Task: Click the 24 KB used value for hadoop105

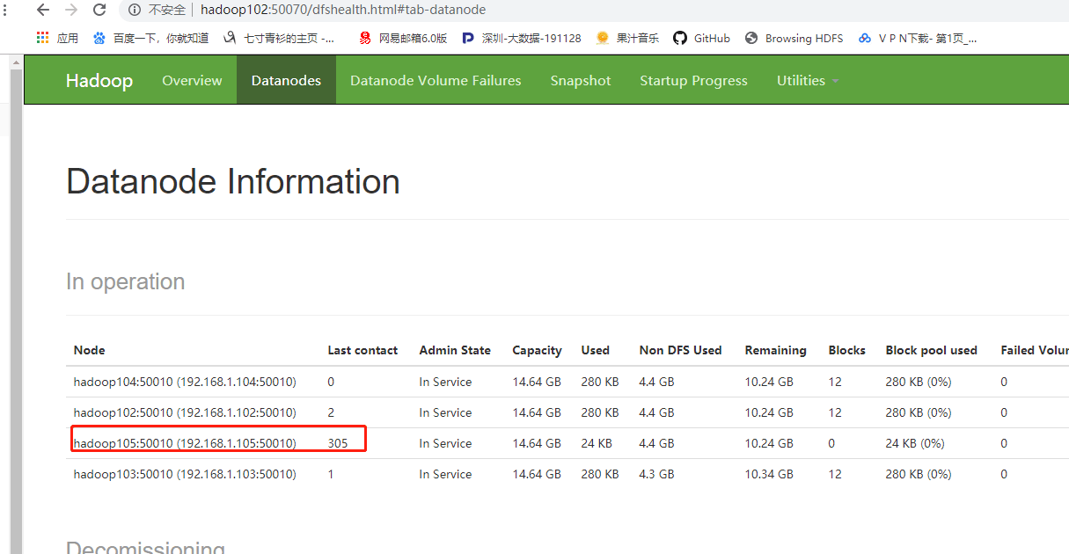Action: (597, 443)
